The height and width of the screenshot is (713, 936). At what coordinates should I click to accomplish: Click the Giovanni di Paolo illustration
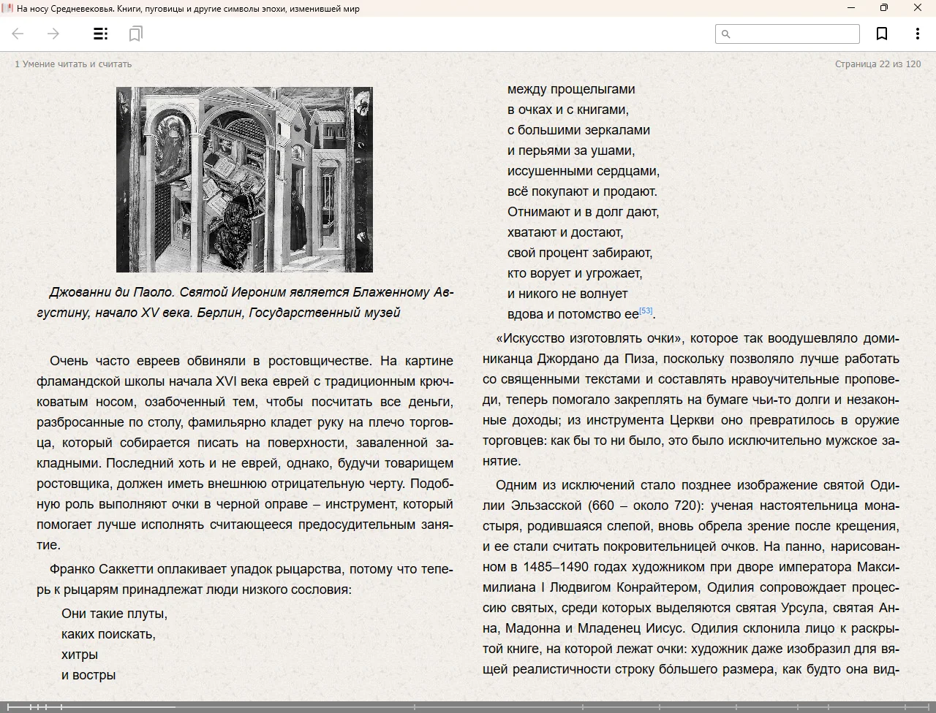pyautogui.click(x=244, y=180)
